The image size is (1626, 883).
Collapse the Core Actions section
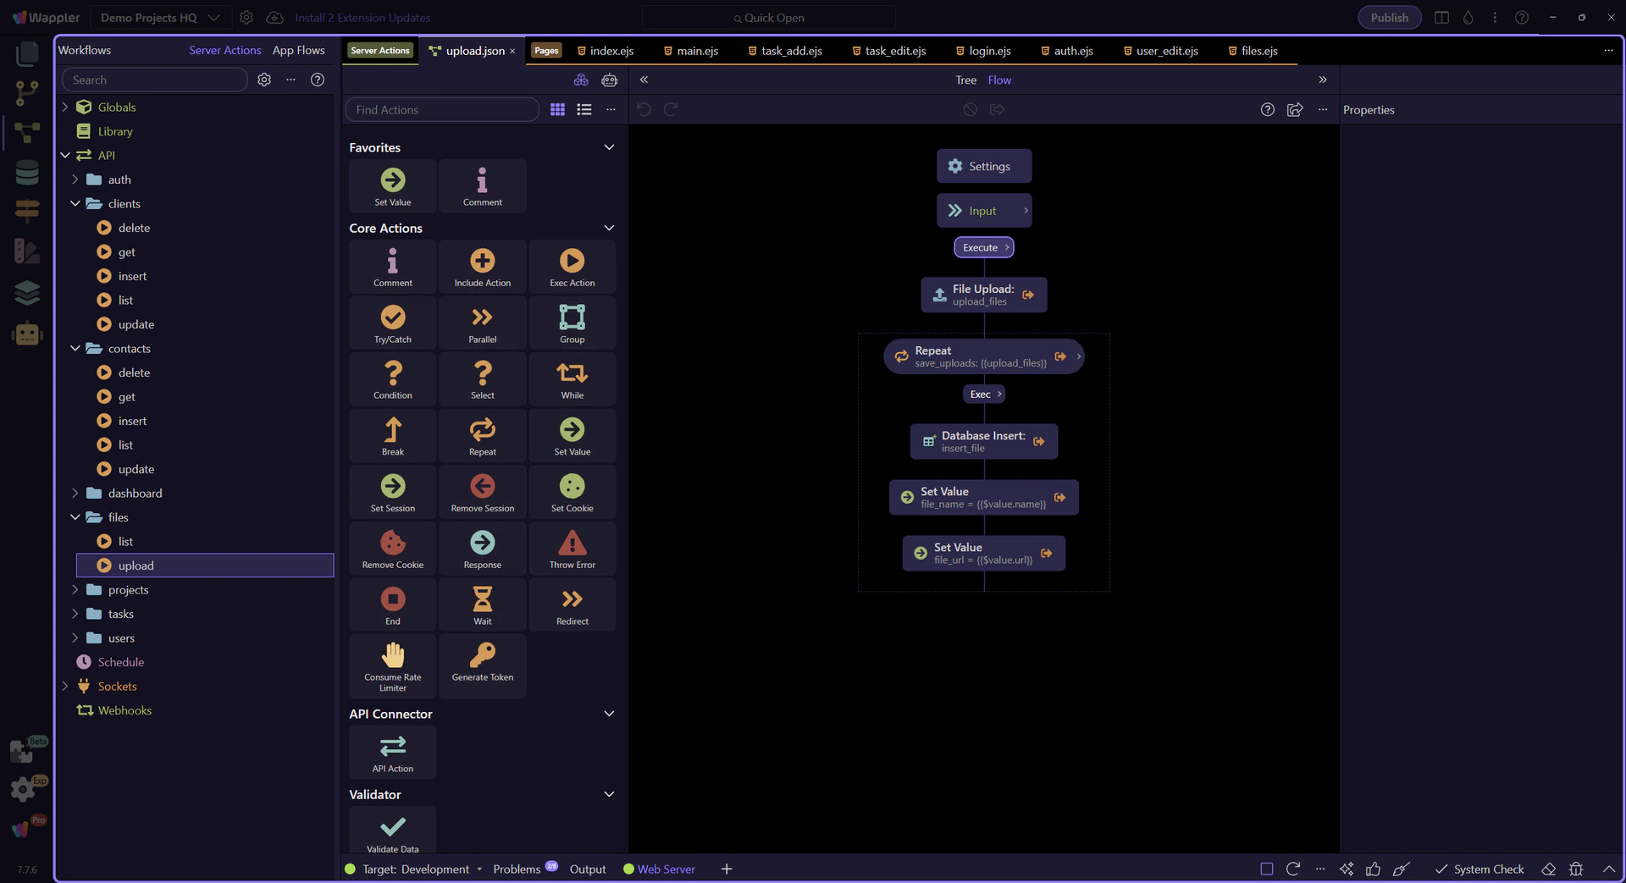point(608,229)
